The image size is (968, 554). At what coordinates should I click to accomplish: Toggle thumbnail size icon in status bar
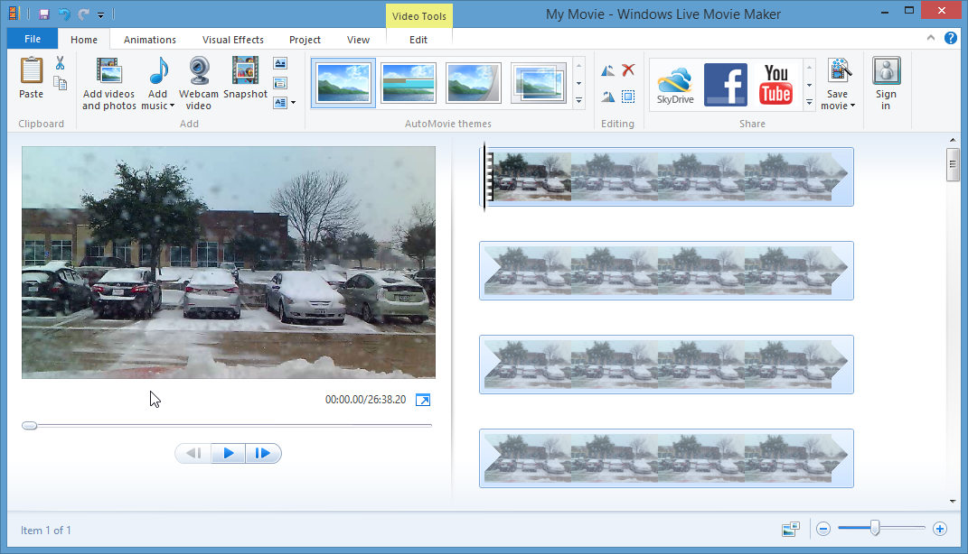point(791,529)
